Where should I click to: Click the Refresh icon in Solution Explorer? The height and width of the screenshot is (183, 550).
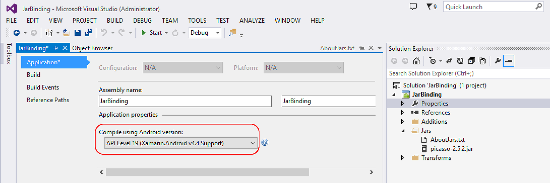460,61
